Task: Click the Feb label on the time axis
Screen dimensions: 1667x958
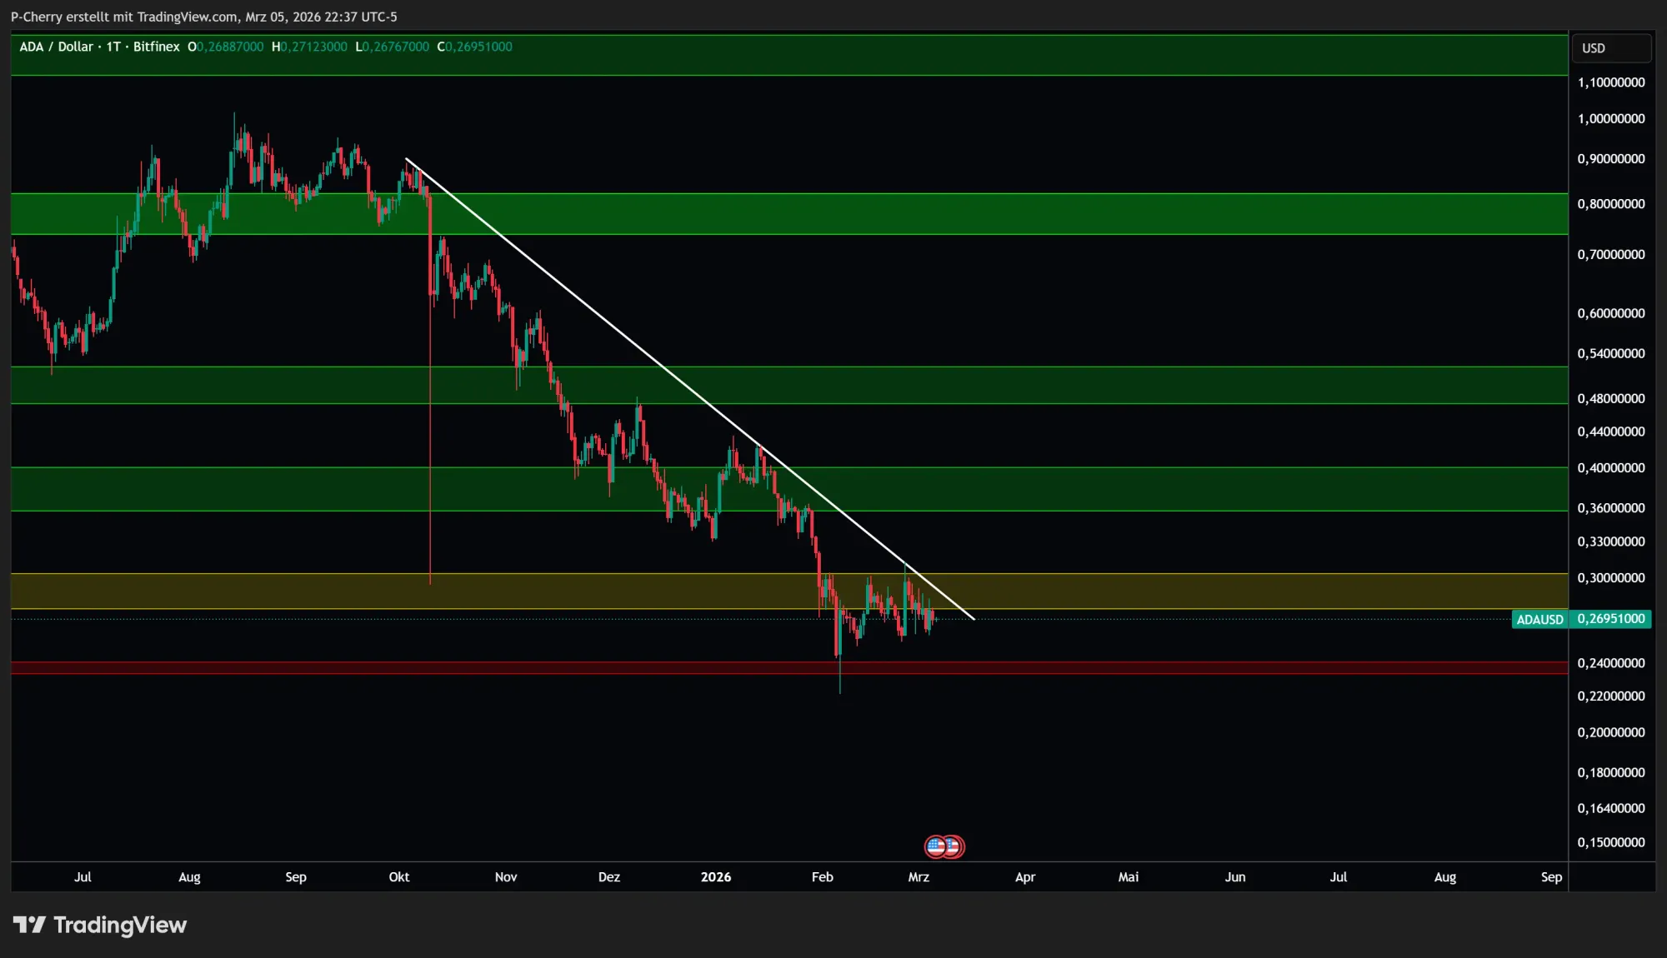Action: tap(822, 877)
